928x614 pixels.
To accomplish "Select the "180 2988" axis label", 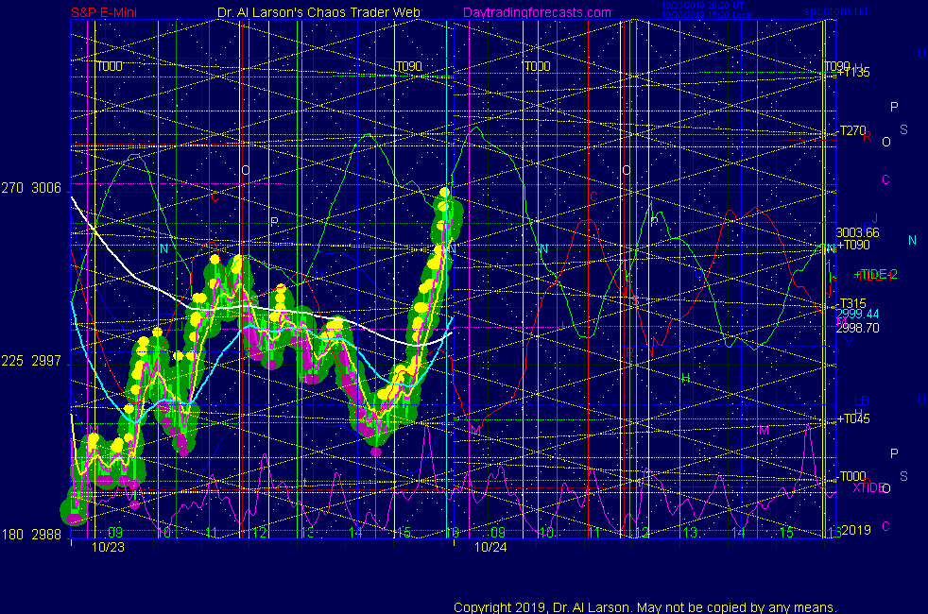I will [x=31, y=534].
